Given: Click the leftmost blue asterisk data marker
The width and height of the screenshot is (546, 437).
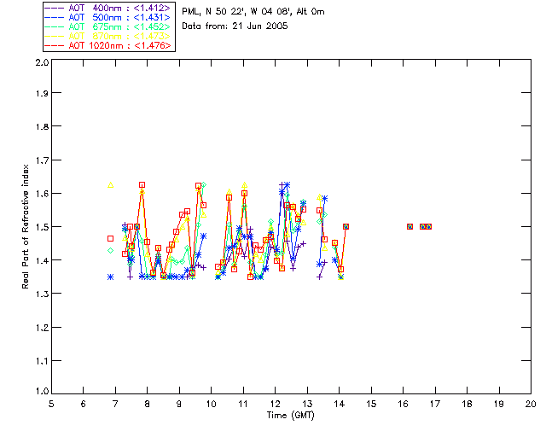Looking at the screenshot, I should [110, 277].
